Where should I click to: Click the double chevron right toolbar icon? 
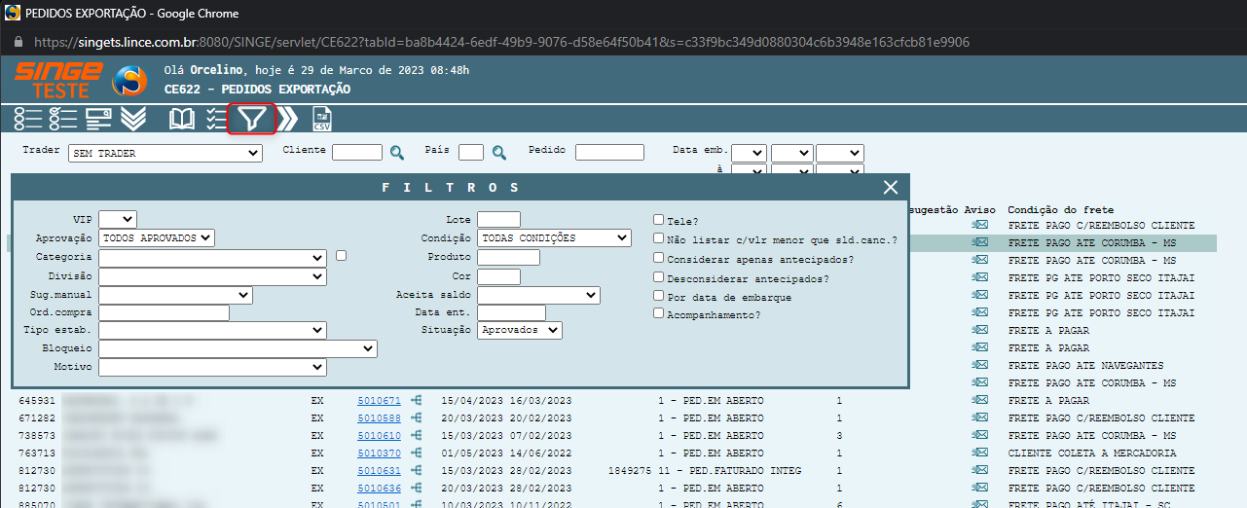pyautogui.click(x=287, y=119)
